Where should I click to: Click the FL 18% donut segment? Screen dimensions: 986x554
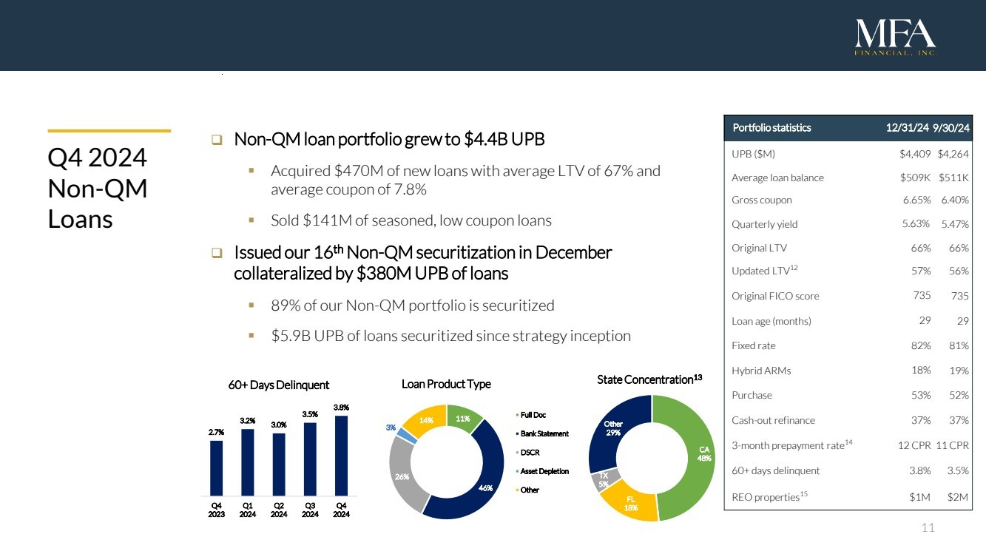click(630, 504)
